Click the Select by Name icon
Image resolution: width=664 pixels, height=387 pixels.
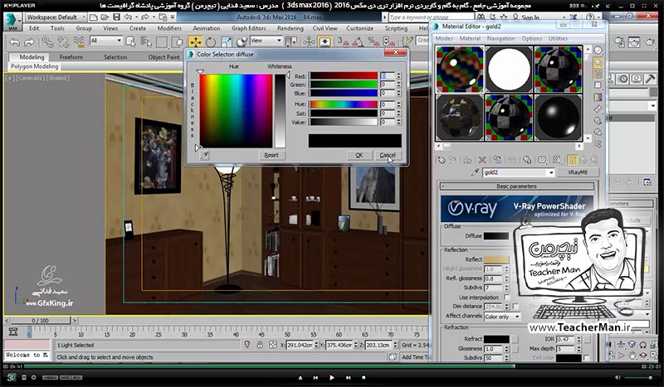[147, 41]
